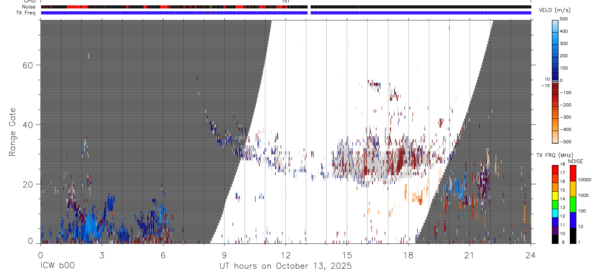Pick the green 13 MHz frequency swatch
597x276 pixels.
coord(555,204)
